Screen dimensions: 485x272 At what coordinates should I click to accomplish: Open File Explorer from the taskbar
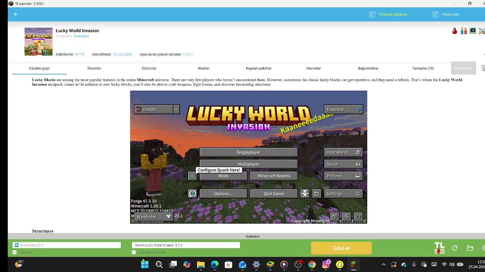201,264
